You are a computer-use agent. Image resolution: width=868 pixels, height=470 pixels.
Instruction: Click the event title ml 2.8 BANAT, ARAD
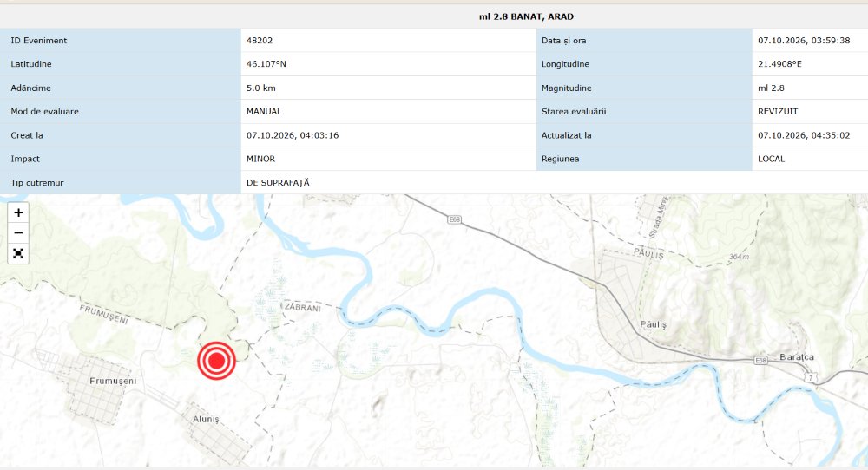click(x=526, y=16)
